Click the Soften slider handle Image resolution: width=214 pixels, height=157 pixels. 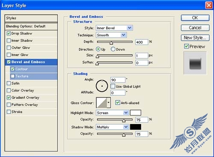(97, 63)
